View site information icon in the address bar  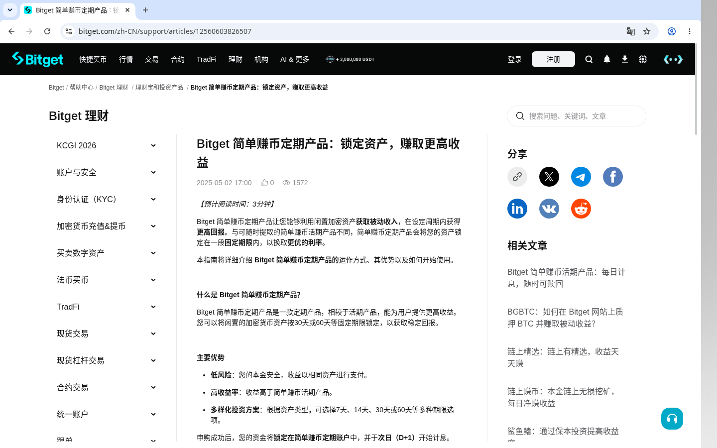click(69, 31)
